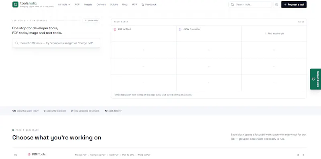The image size is (321, 159).
Task: Open the Split PDF quick link
Action: click(114, 155)
